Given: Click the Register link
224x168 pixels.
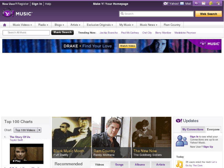Looking at the screenshot, I should [x=23, y=4].
